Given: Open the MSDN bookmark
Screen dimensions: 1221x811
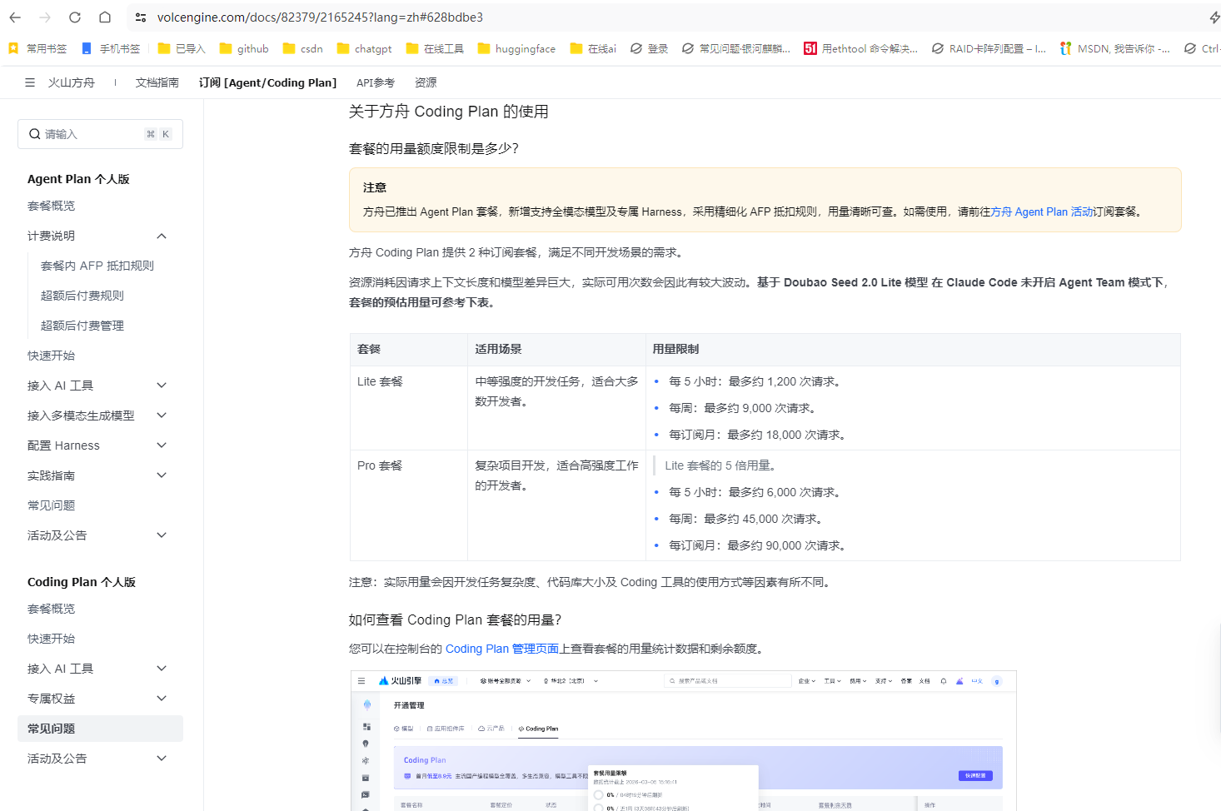Looking at the screenshot, I should [1115, 48].
